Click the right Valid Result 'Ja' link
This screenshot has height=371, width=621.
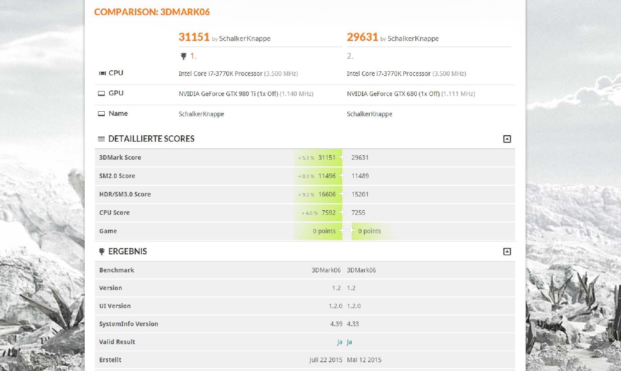[349, 342]
